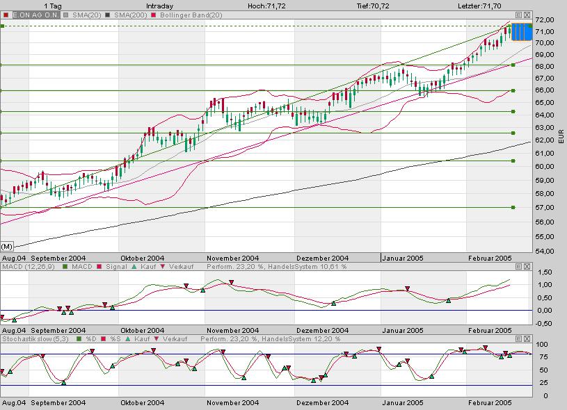The height and width of the screenshot is (410, 567).
Task: Click 'November 2004' on the price chart time axis
Action: pyautogui.click(x=233, y=258)
